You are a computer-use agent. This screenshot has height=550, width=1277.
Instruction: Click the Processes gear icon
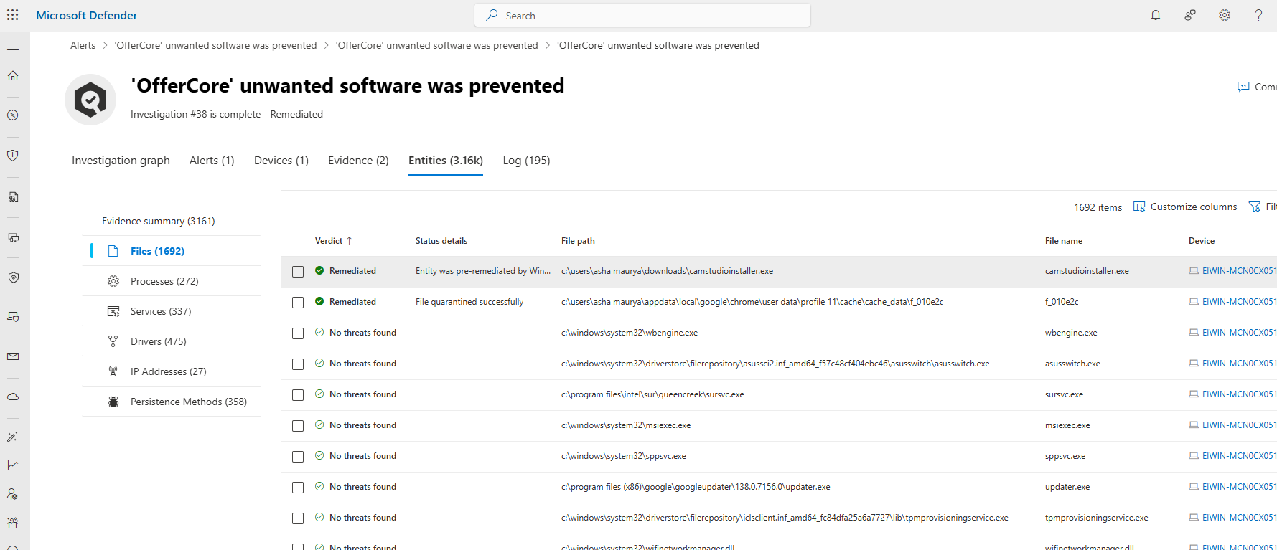113,281
